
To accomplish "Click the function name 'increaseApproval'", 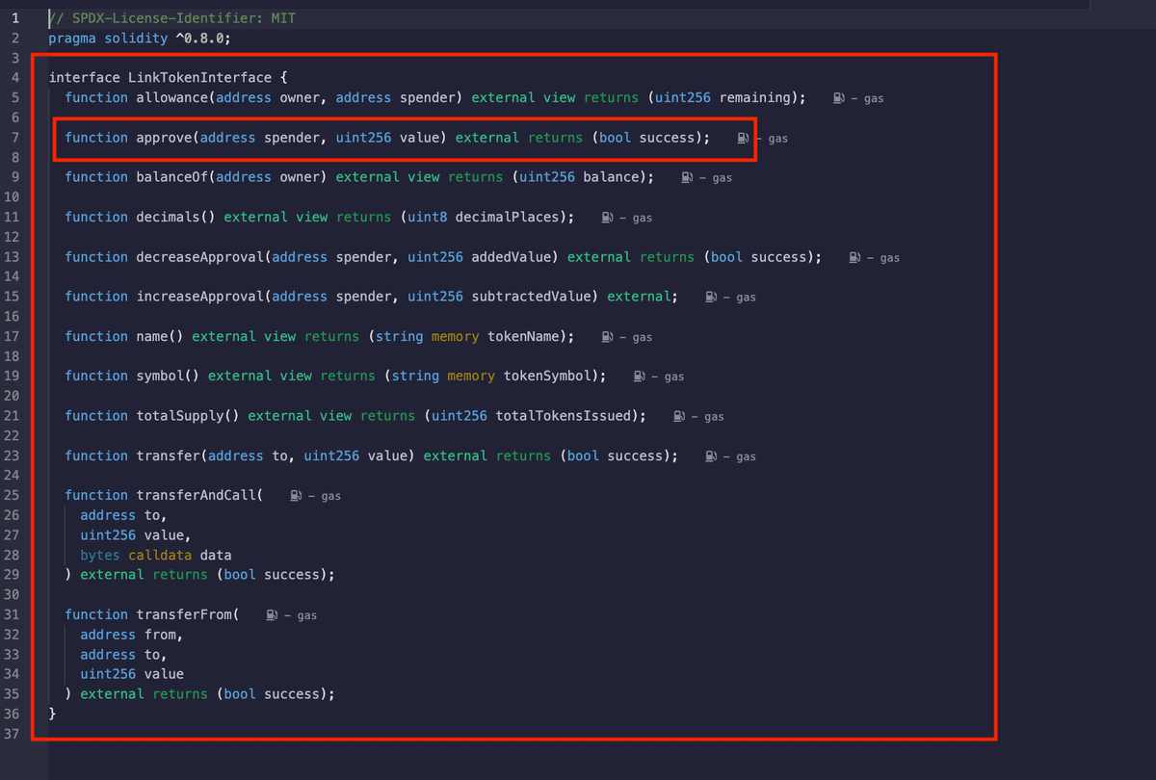I will [x=200, y=297].
